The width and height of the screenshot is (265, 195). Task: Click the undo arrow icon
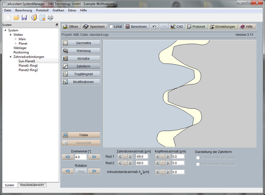[154, 26]
